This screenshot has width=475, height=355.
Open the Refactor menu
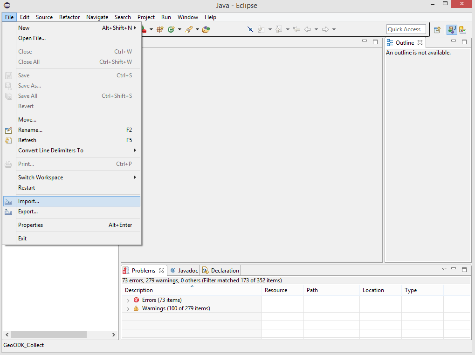pos(69,17)
